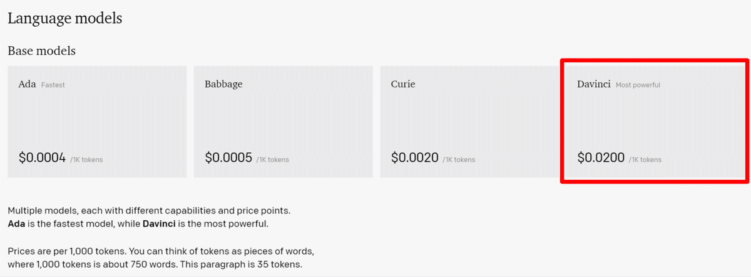
Task: Click the 'Base models' subheading
Action: 41,51
